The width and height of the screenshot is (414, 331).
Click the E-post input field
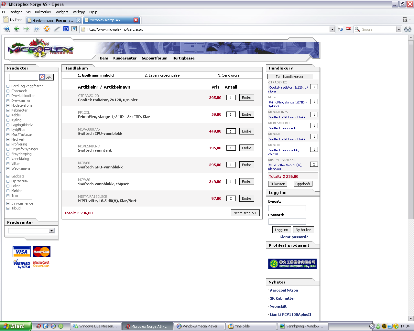287,208
